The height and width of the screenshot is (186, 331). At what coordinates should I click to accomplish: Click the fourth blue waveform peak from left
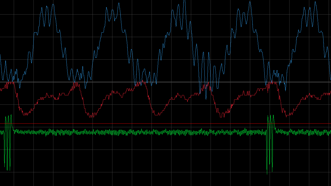tap(250, 2)
